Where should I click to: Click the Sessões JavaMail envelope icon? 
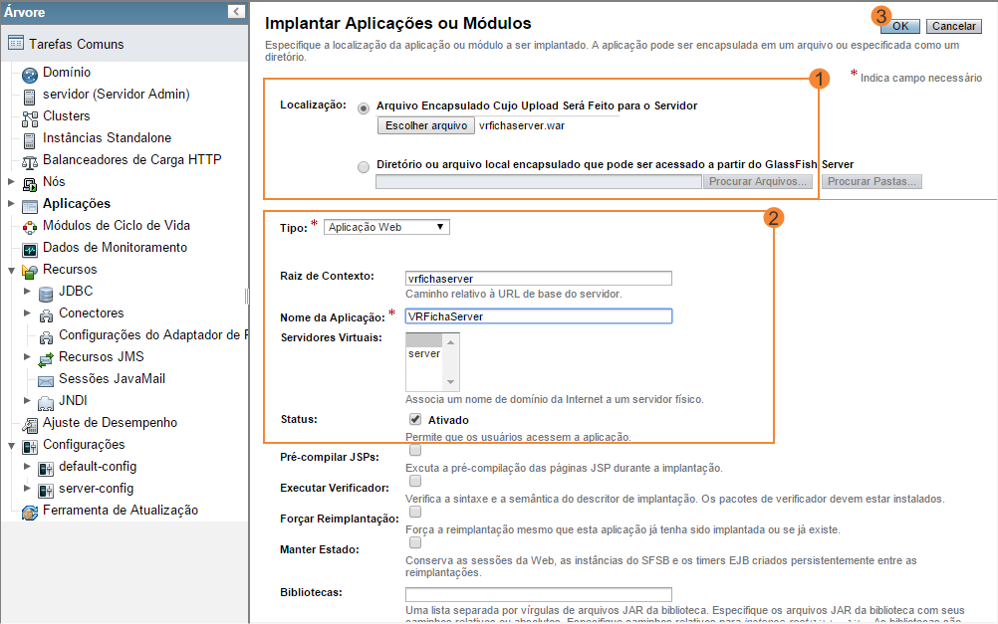(46, 381)
